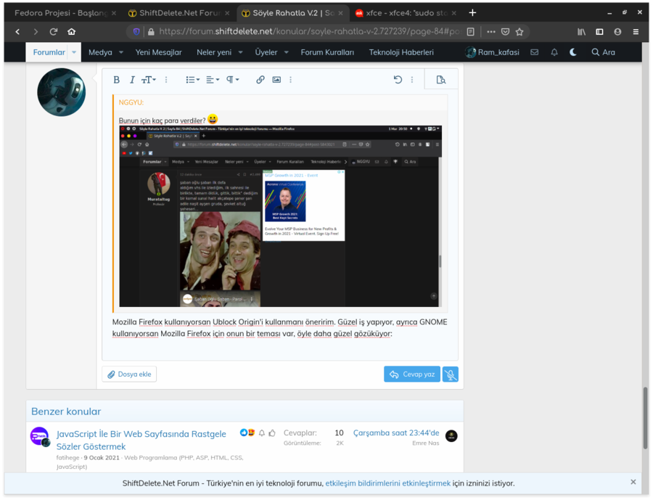Show more insert options (dots after image icon)
The width and height of the screenshot is (653, 500).
(290, 80)
